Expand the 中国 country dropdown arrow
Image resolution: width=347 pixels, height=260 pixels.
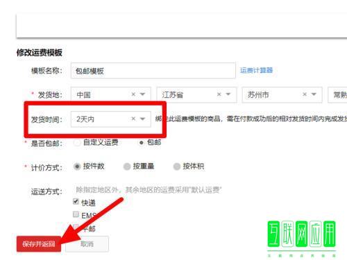click(x=142, y=94)
